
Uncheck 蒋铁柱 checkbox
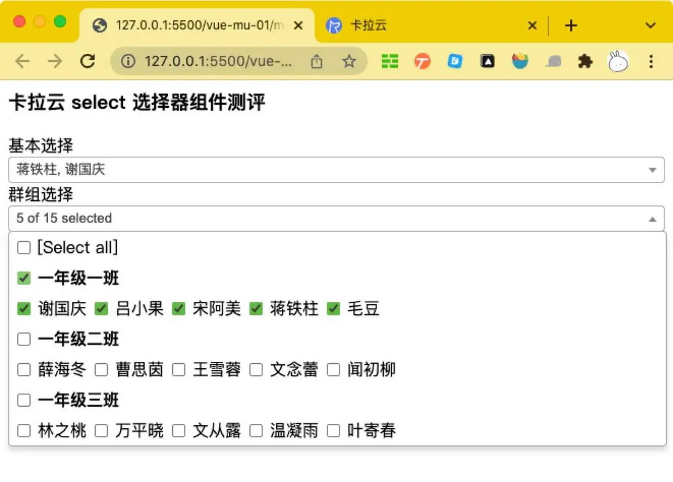tap(256, 308)
